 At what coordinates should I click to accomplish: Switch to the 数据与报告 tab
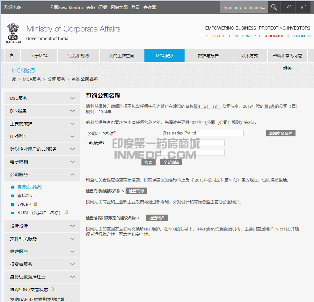[208, 55]
